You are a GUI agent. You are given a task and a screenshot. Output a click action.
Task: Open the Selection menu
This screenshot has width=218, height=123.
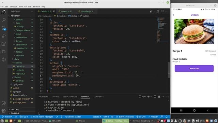point(14,6)
